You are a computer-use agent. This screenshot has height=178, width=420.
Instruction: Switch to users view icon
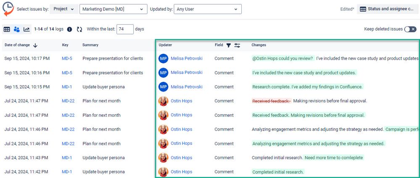pos(17,29)
